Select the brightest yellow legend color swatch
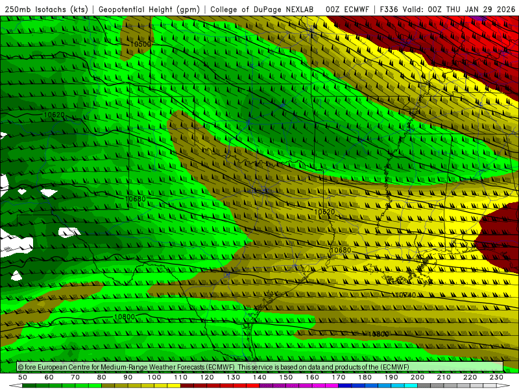Image resolution: width=519 pixels, height=389 pixels. pyautogui.click(x=174, y=386)
